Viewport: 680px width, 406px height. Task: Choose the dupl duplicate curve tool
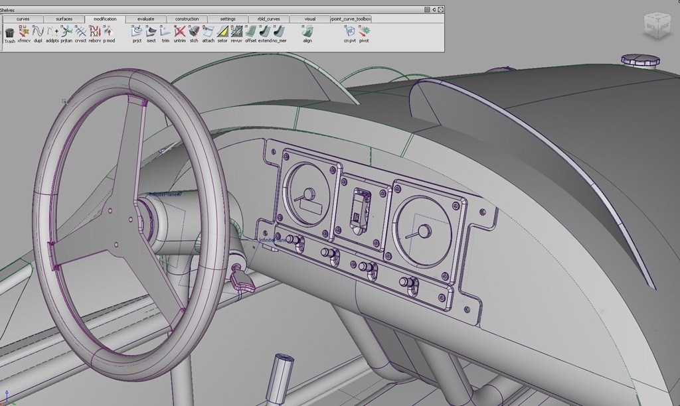pos(38,31)
